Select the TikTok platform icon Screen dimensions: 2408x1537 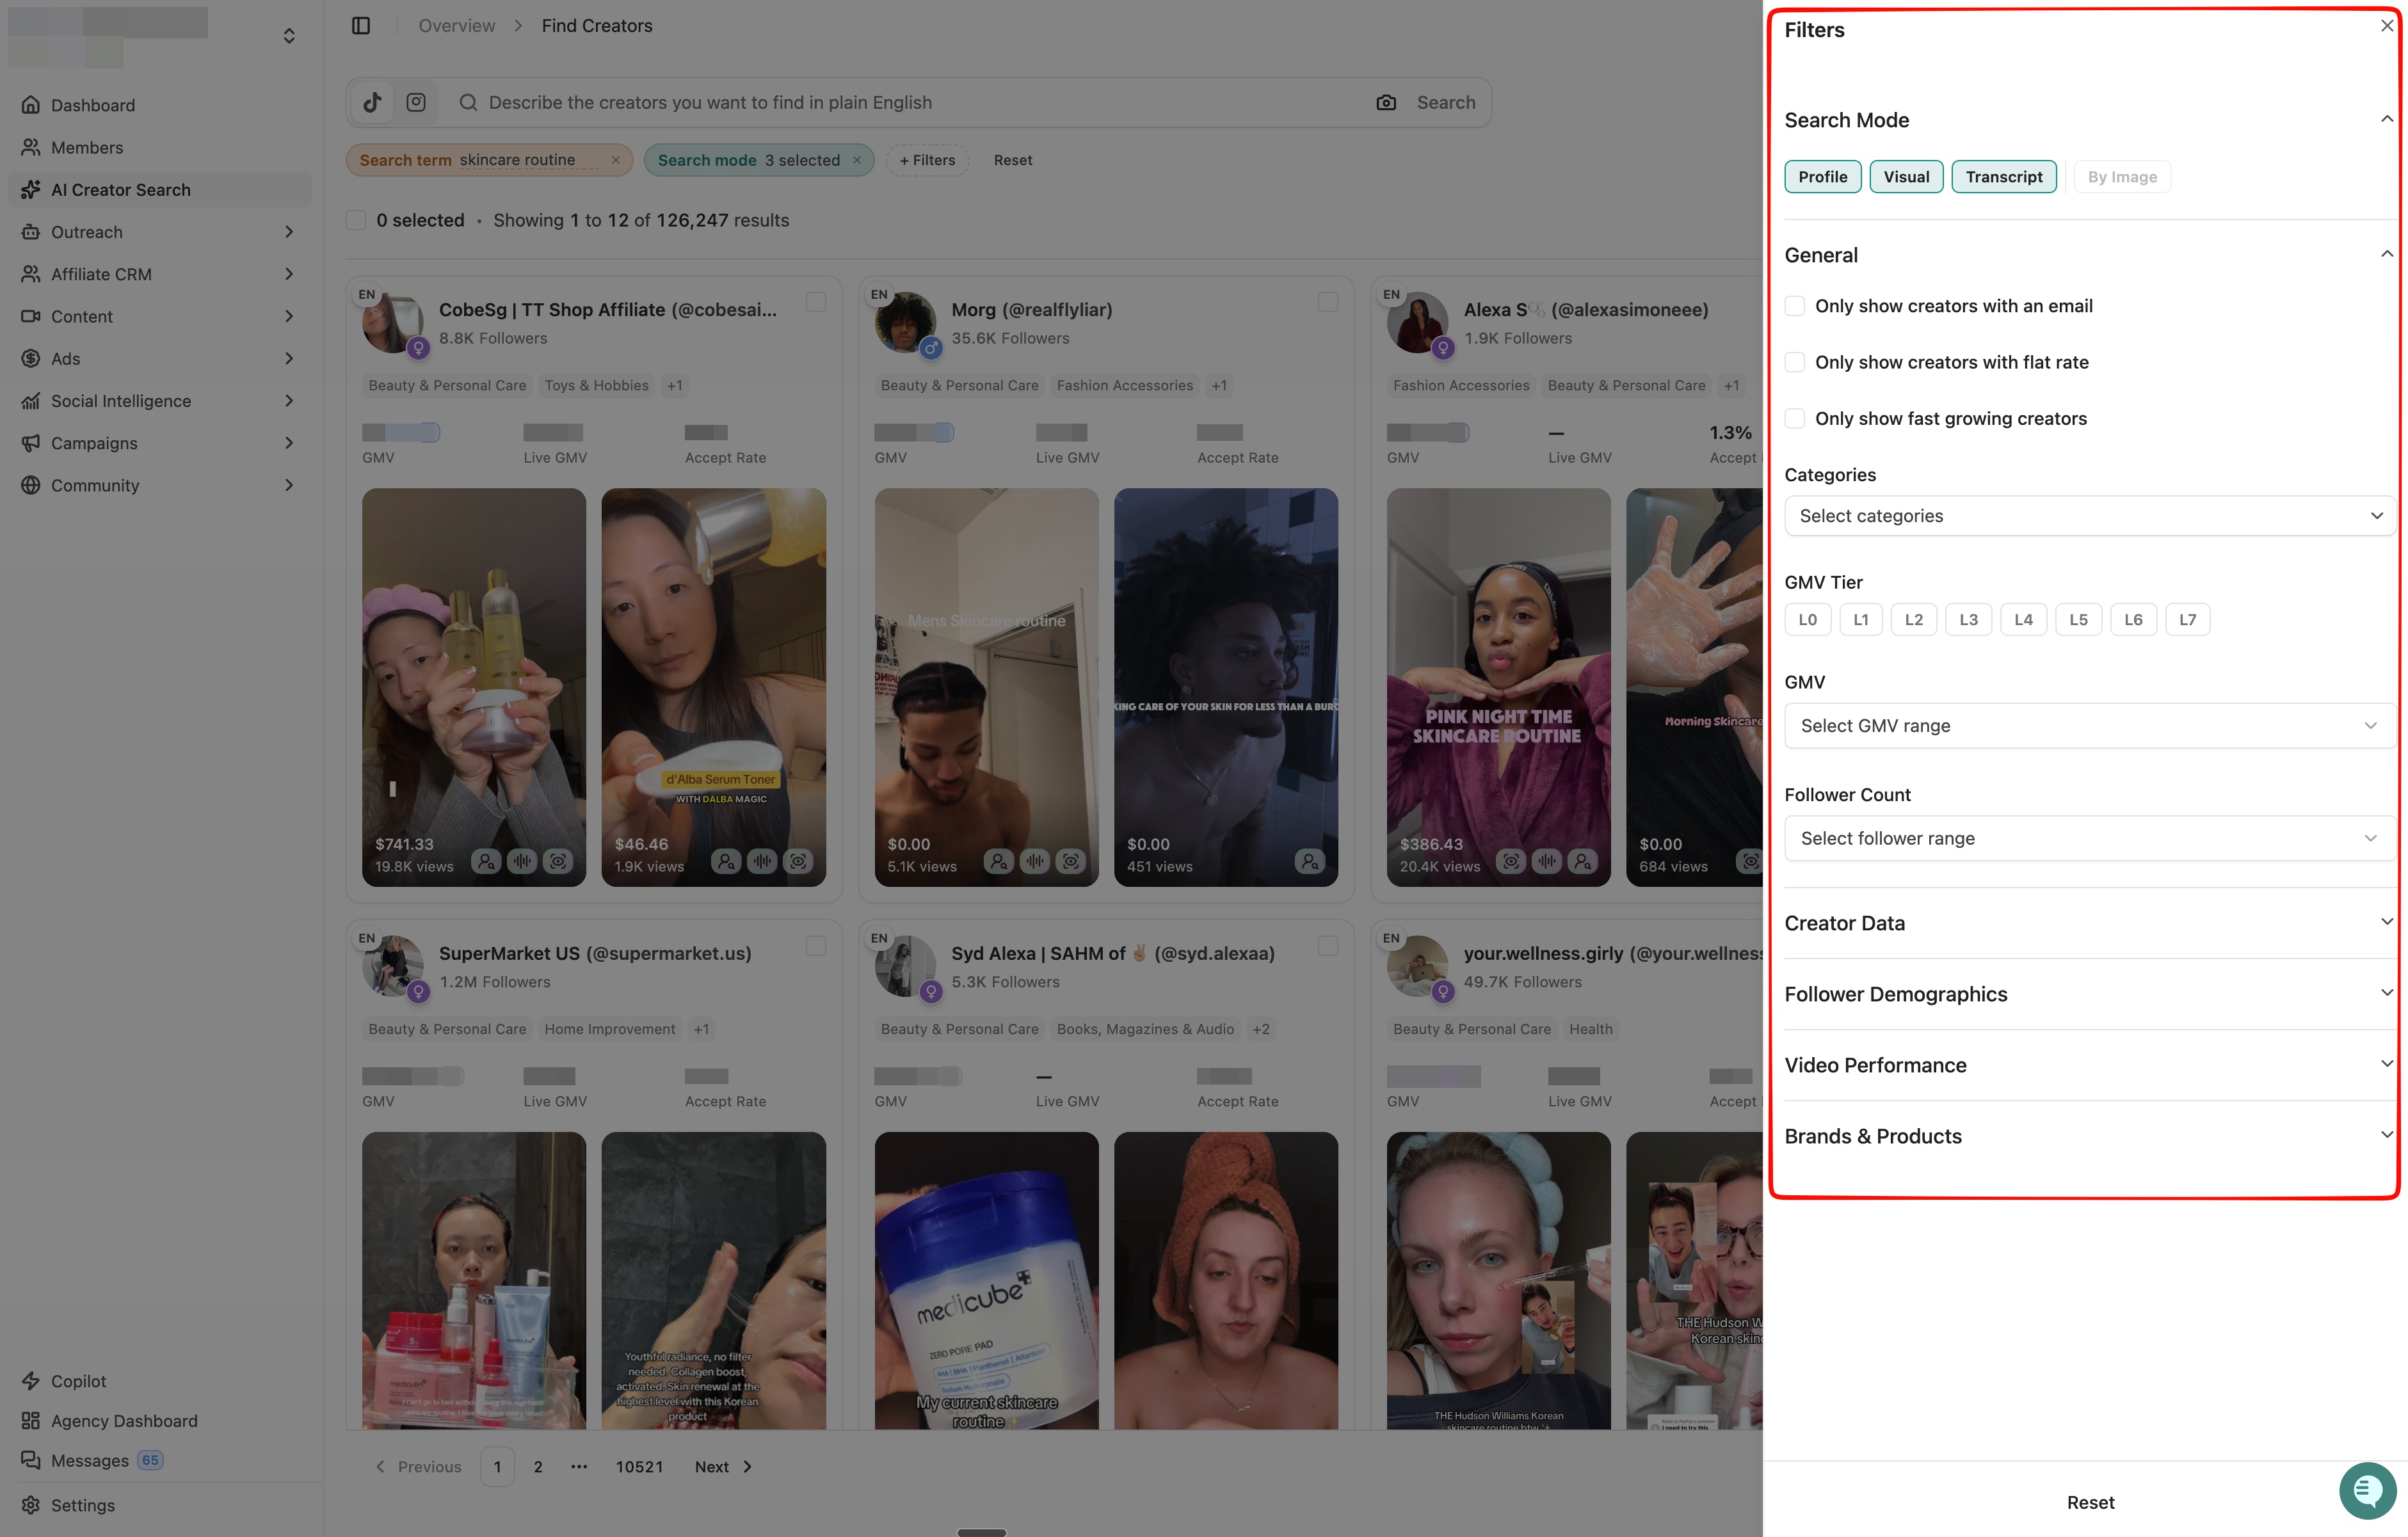tap(373, 102)
